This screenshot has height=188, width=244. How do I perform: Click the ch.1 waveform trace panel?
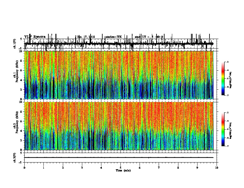pyautogui.click(x=120, y=44)
